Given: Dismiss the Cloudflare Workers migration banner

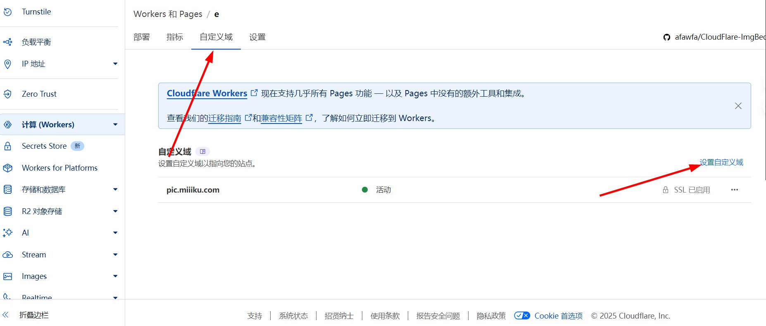Looking at the screenshot, I should point(738,106).
